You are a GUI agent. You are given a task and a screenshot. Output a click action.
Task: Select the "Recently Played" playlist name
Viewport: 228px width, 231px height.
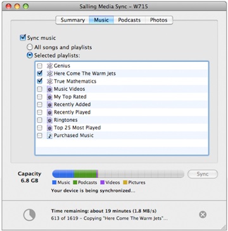[72, 112]
